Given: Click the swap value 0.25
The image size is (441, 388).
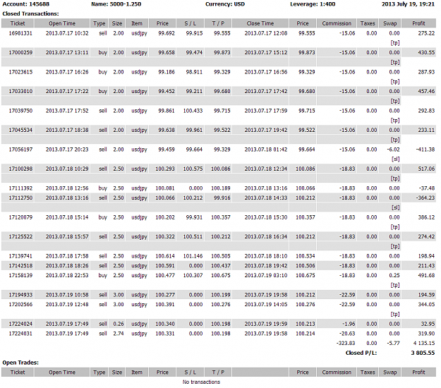Looking at the screenshot, I should [x=394, y=276].
